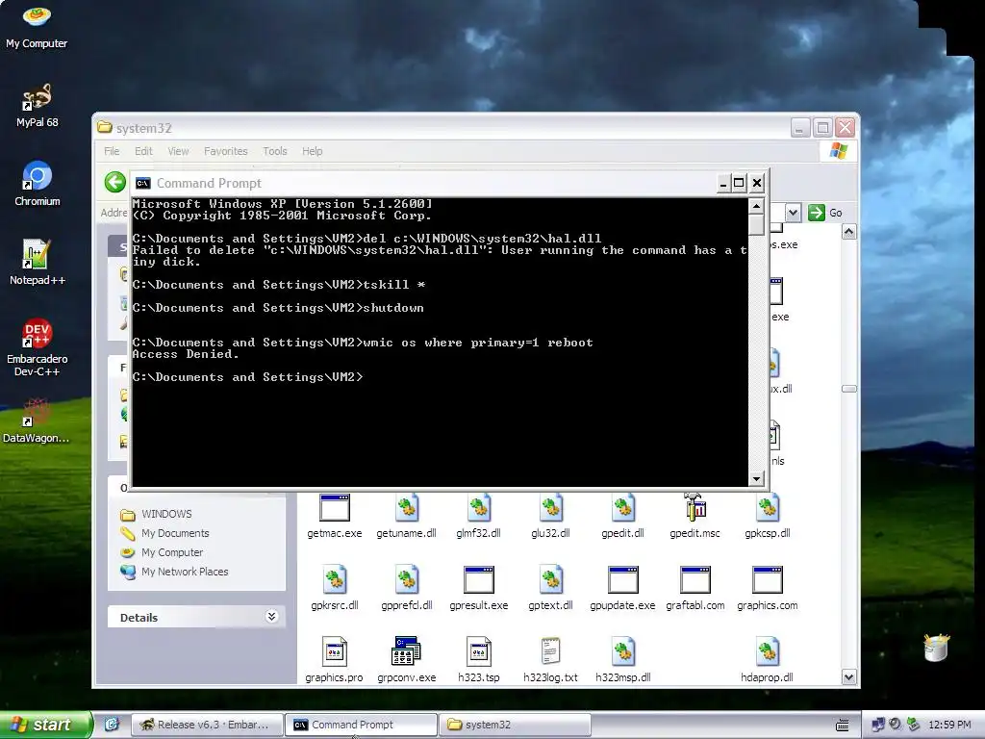Click the system tray clock
The width and height of the screenshot is (985, 739).
[949, 725]
